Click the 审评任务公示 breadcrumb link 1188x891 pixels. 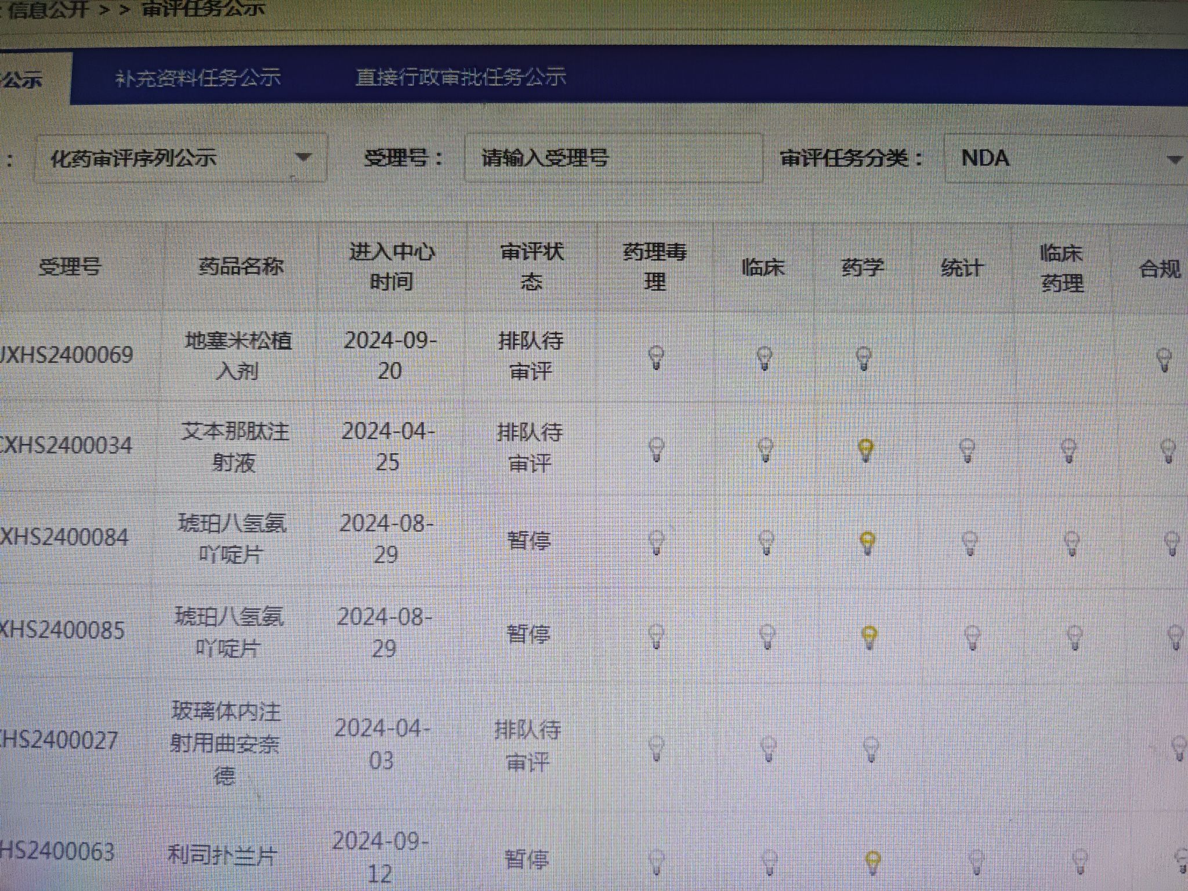click(203, 9)
